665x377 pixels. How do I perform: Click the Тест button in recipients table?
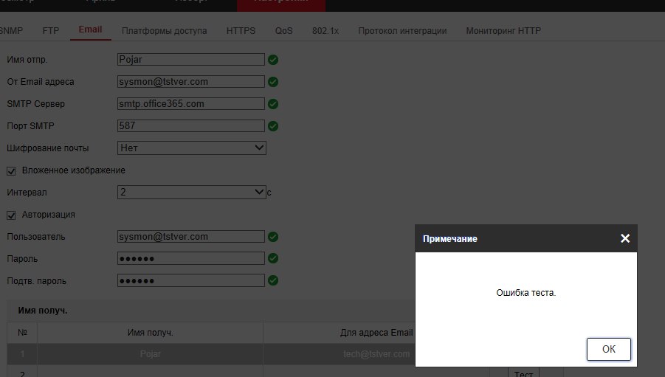tap(523, 373)
